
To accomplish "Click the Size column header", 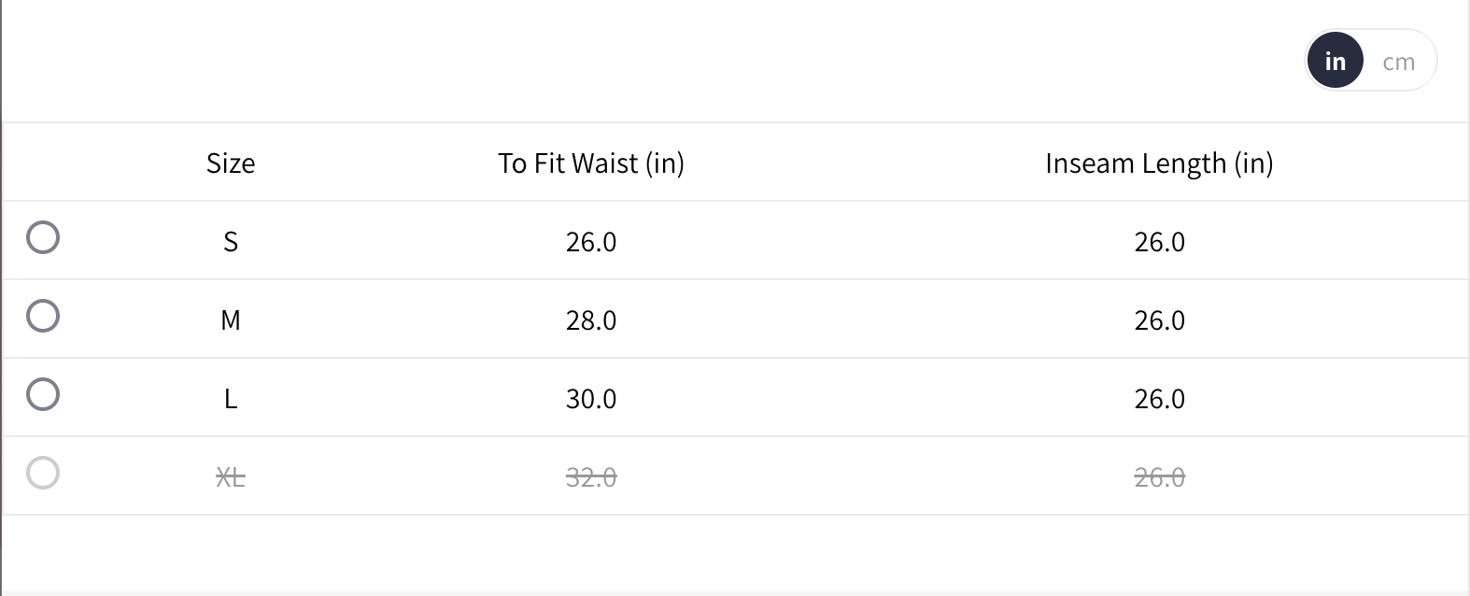I will pos(231,163).
